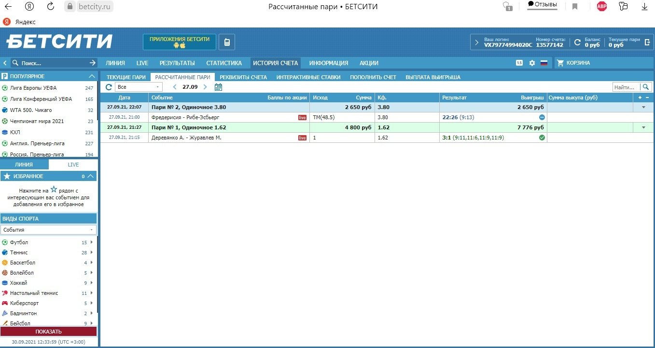Screen dimensions: 655x348
Task: Click the Russian flag language icon
Action: (x=544, y=63)
